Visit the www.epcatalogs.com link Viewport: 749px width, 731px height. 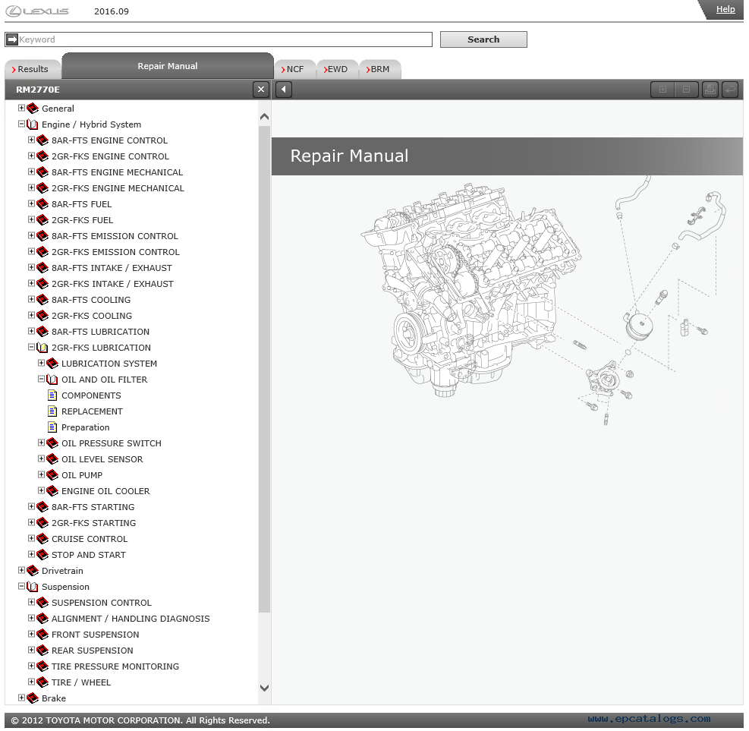[x=649, y=719]
